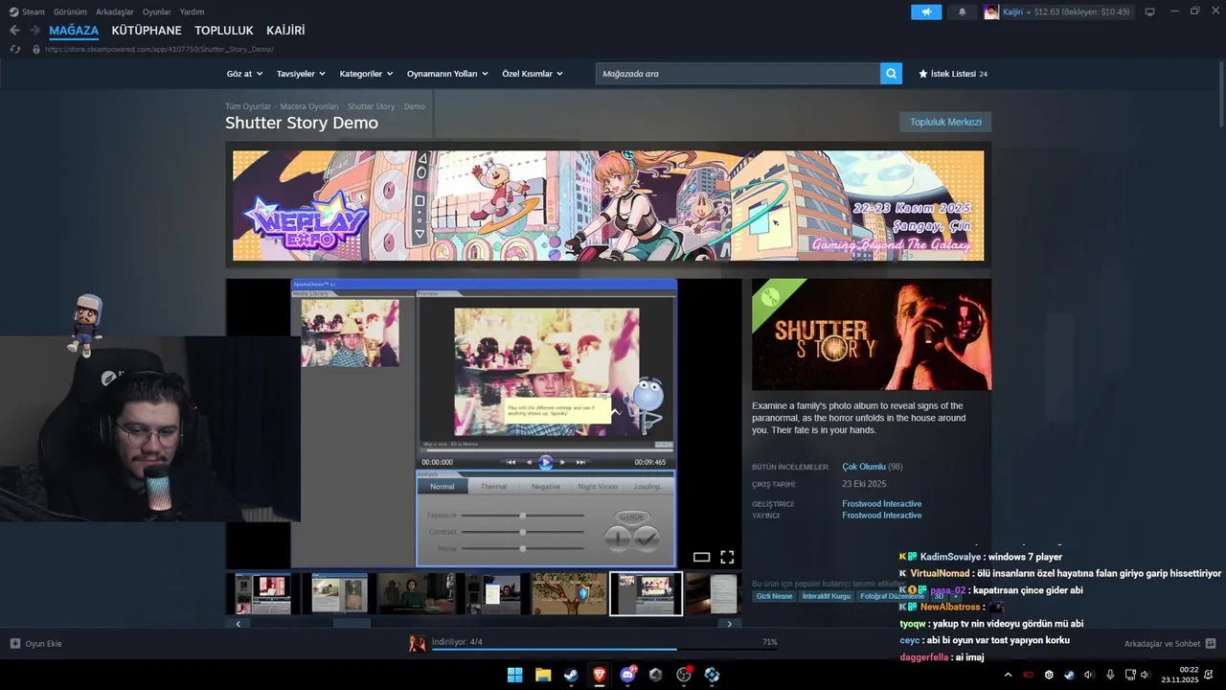
Task: Click the downloading game icon in status bar
Action: [418, 643]
